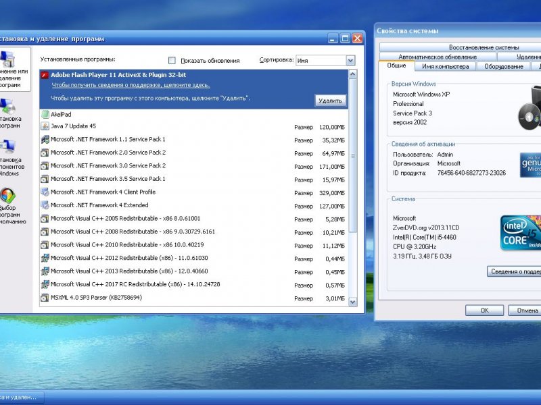Image resolution: width=541 pixels, height=405 pixels.
Task: Switch to the Имя компьютера tab
Action: pos(445,66)
